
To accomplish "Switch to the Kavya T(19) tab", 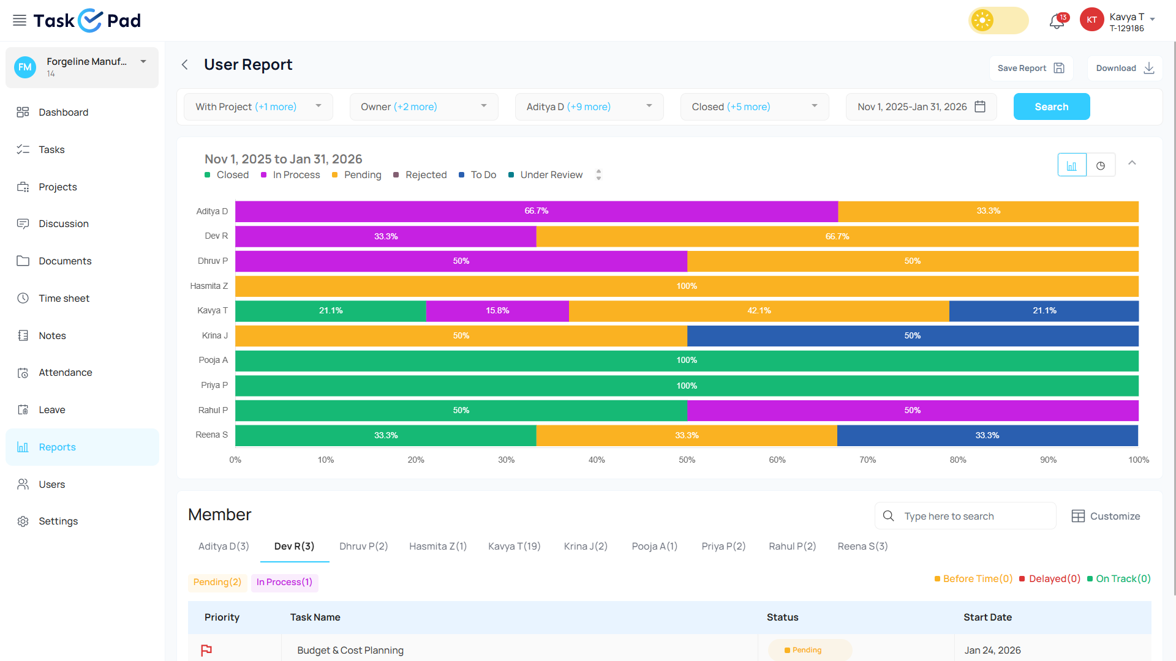I will 514,546.
